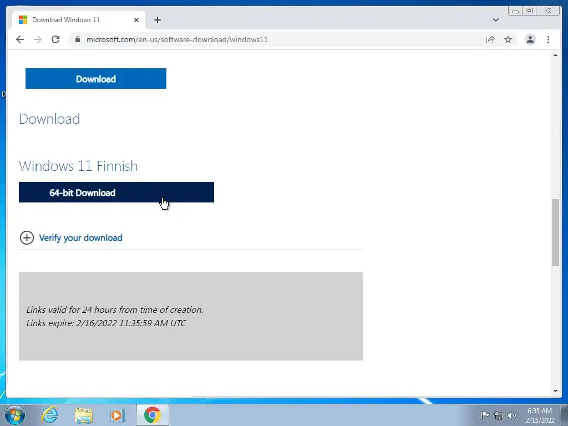Click the 64-bit Download button
This screenshot has width=568, height=426.
(116, 192)
